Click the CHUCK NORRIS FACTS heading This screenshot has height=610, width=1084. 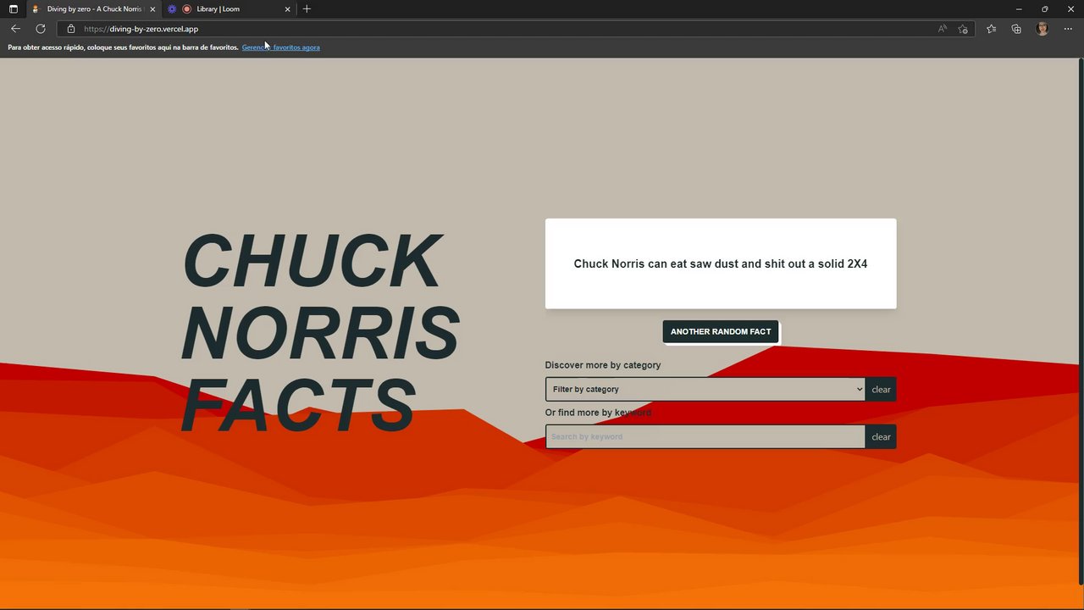pos(320,332)
